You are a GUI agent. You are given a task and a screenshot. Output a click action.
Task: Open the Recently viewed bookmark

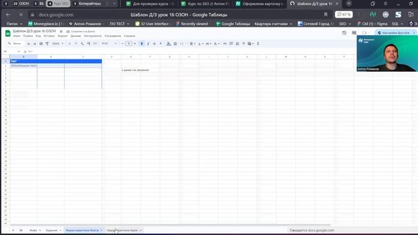[193, 23]
